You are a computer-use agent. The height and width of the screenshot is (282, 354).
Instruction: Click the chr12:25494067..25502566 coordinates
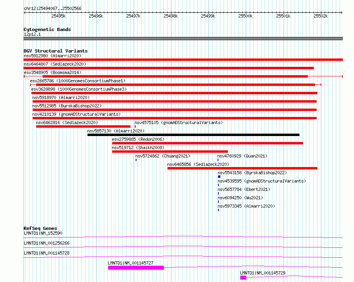[x=53, y=8]
